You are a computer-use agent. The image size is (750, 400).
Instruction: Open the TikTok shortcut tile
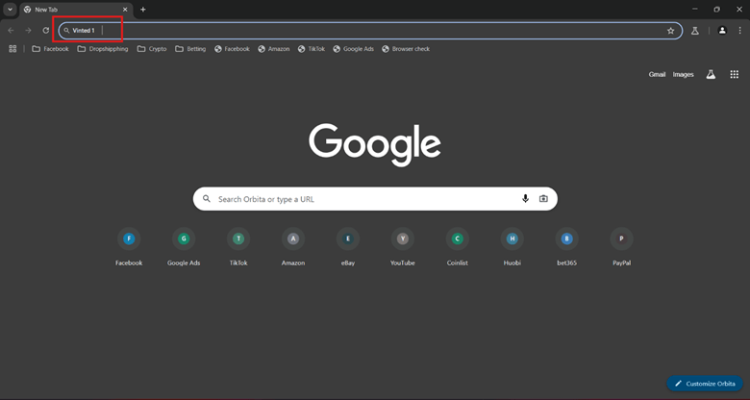pos(238,246)
